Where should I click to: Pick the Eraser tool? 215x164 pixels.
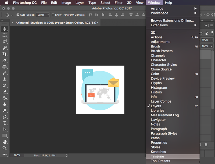[5, 92]
